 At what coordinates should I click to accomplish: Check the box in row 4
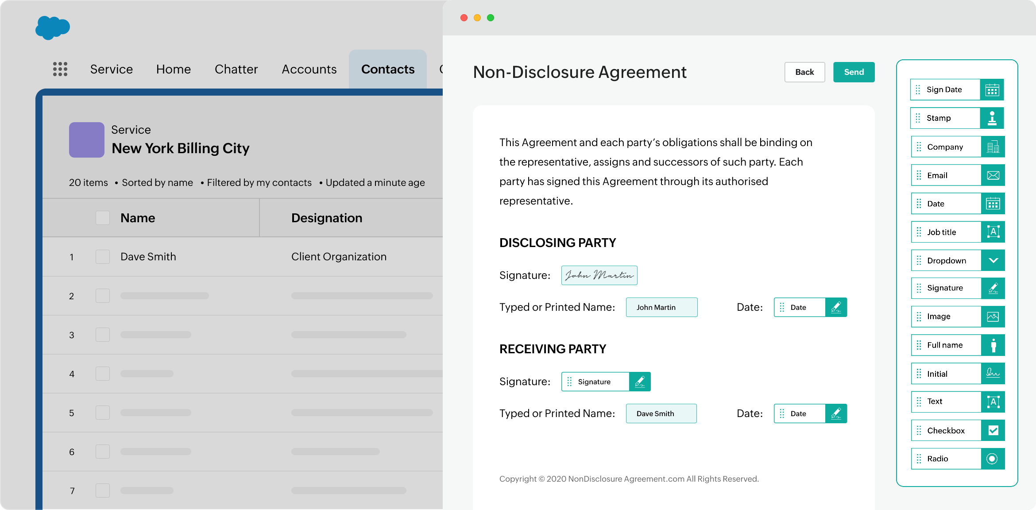103,374
